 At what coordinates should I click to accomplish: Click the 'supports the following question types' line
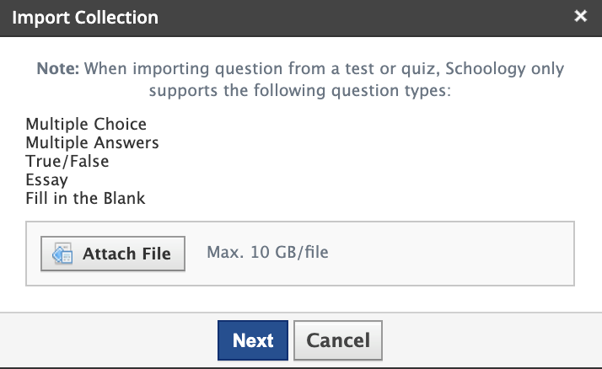pos(300,89)
